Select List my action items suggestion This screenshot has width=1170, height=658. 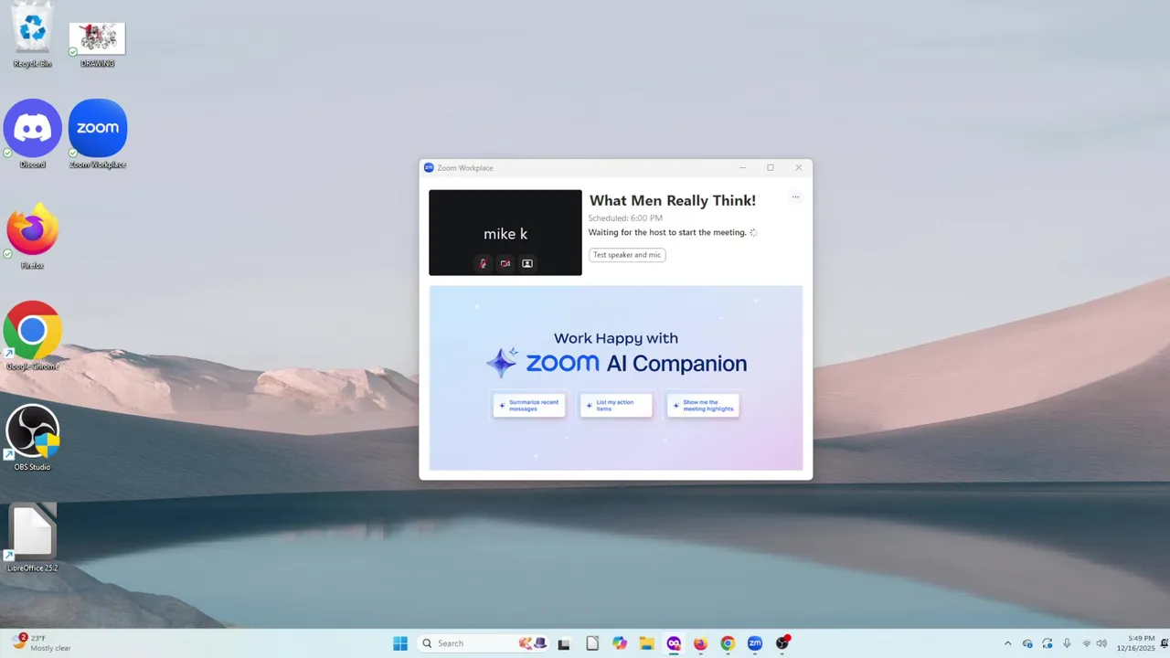[616, 406]
